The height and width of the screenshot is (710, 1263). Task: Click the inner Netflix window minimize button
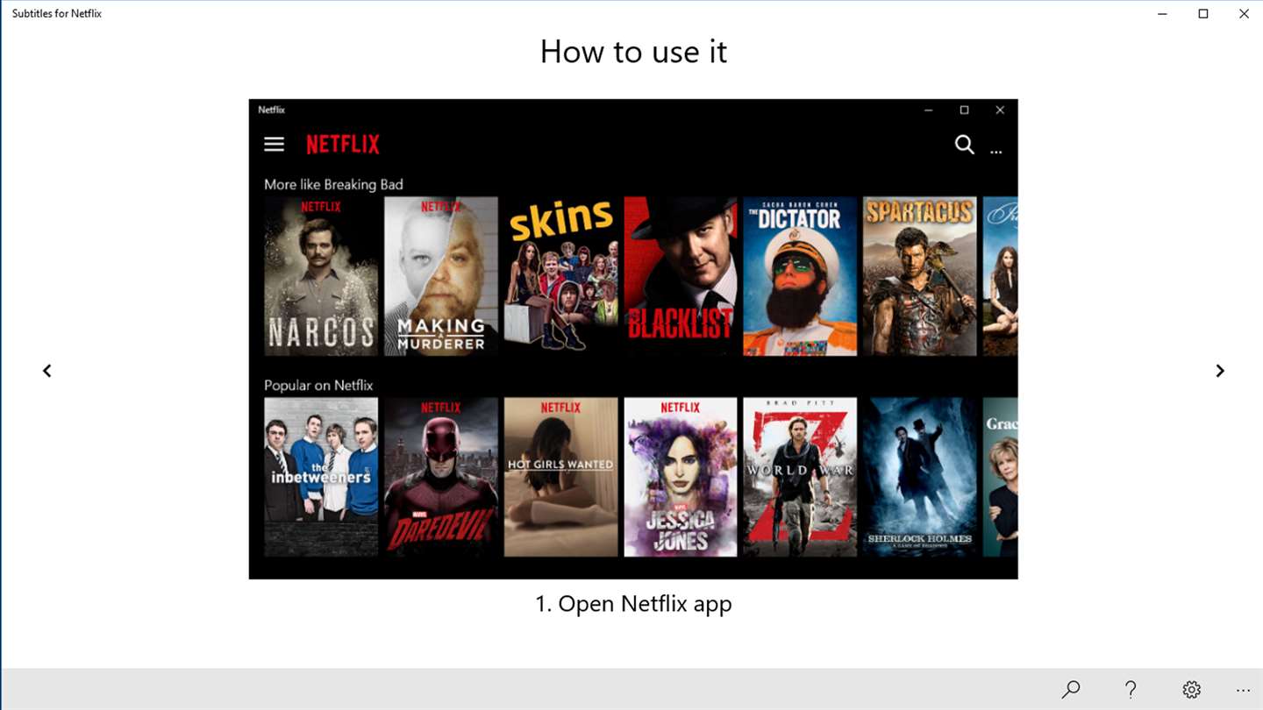click(929, 110)
